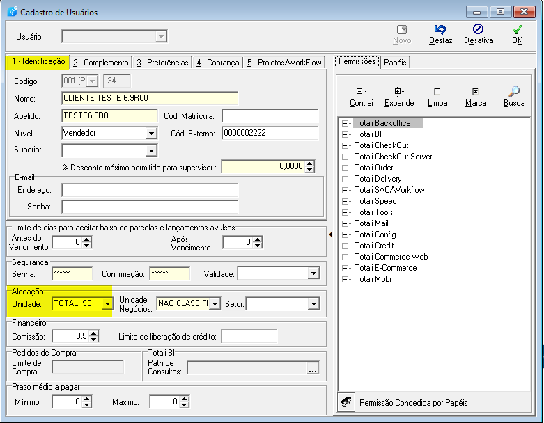544x423 pixels.
Task: Click the Nome input field
Action: click(150, 98)
